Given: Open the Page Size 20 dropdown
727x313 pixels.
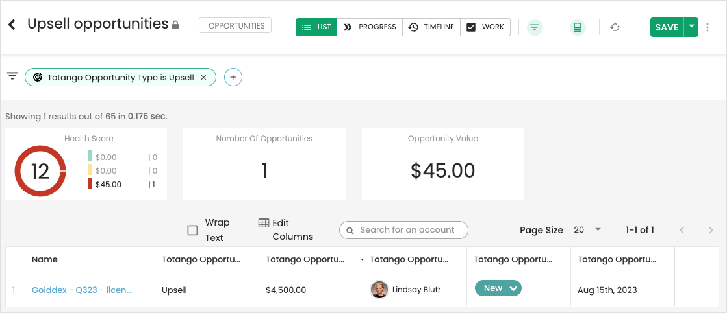Looking at the screenshot, I should tap(587, 230).
